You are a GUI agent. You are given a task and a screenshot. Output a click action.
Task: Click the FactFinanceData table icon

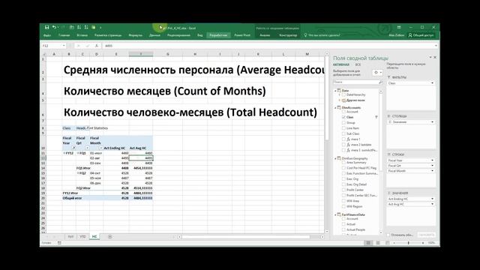[339, 214]
